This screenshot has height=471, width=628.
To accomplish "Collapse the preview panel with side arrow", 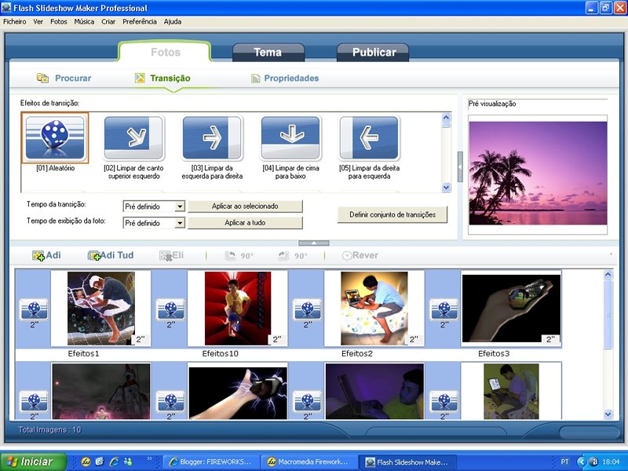I will click(x=460, y=166).
